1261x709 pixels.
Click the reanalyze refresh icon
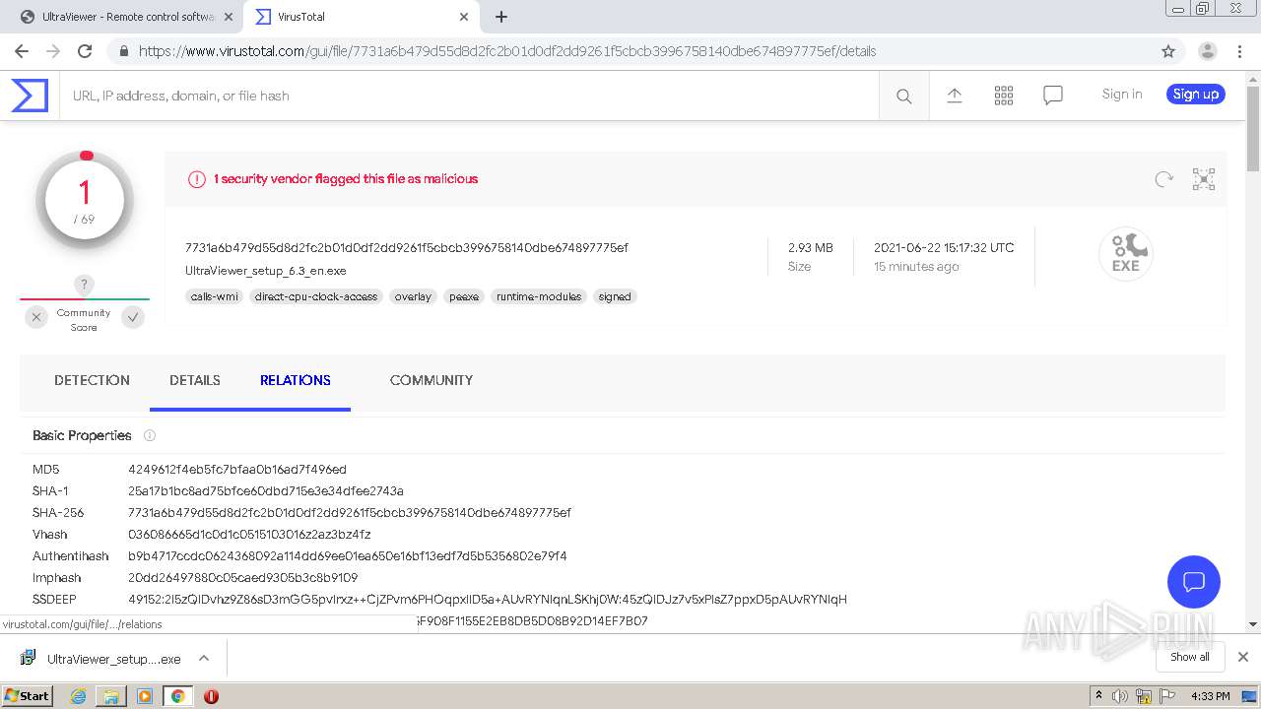[x=1164, y=179]
